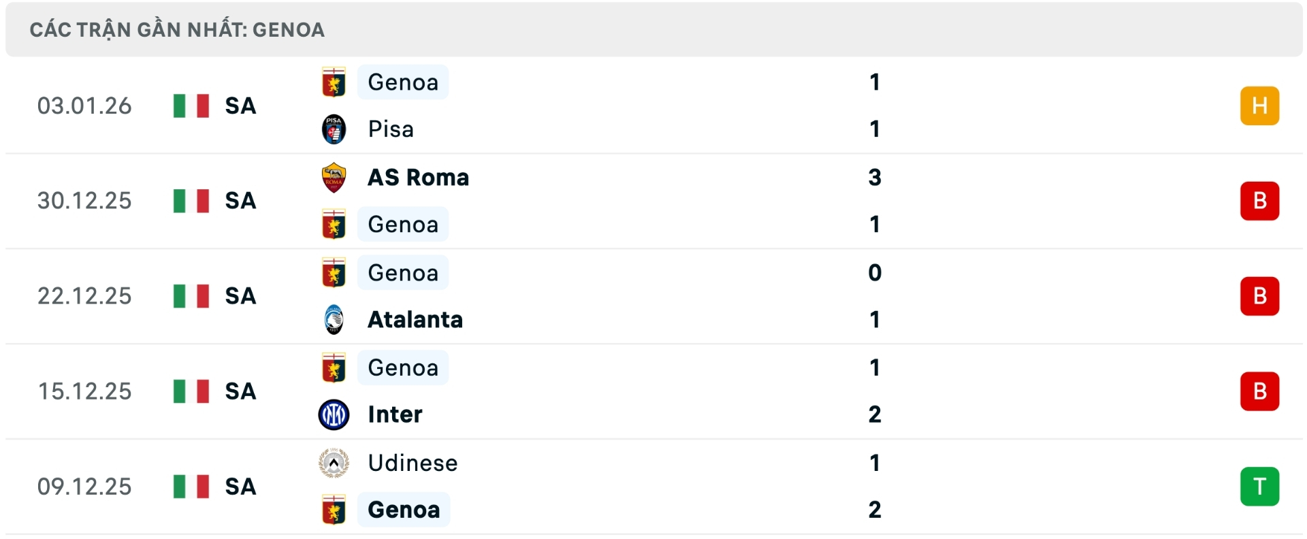Open the CÁC TRẬN GẦN NHẤT: GENOA header
This screenshot has height=539, width=1307.
177,29
